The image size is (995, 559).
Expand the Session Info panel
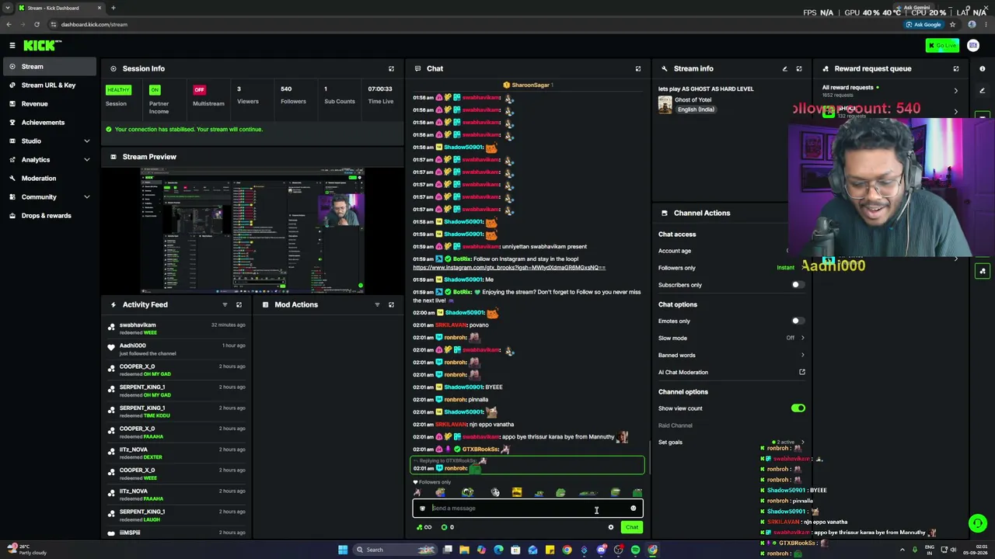click(x=391, y=68)
